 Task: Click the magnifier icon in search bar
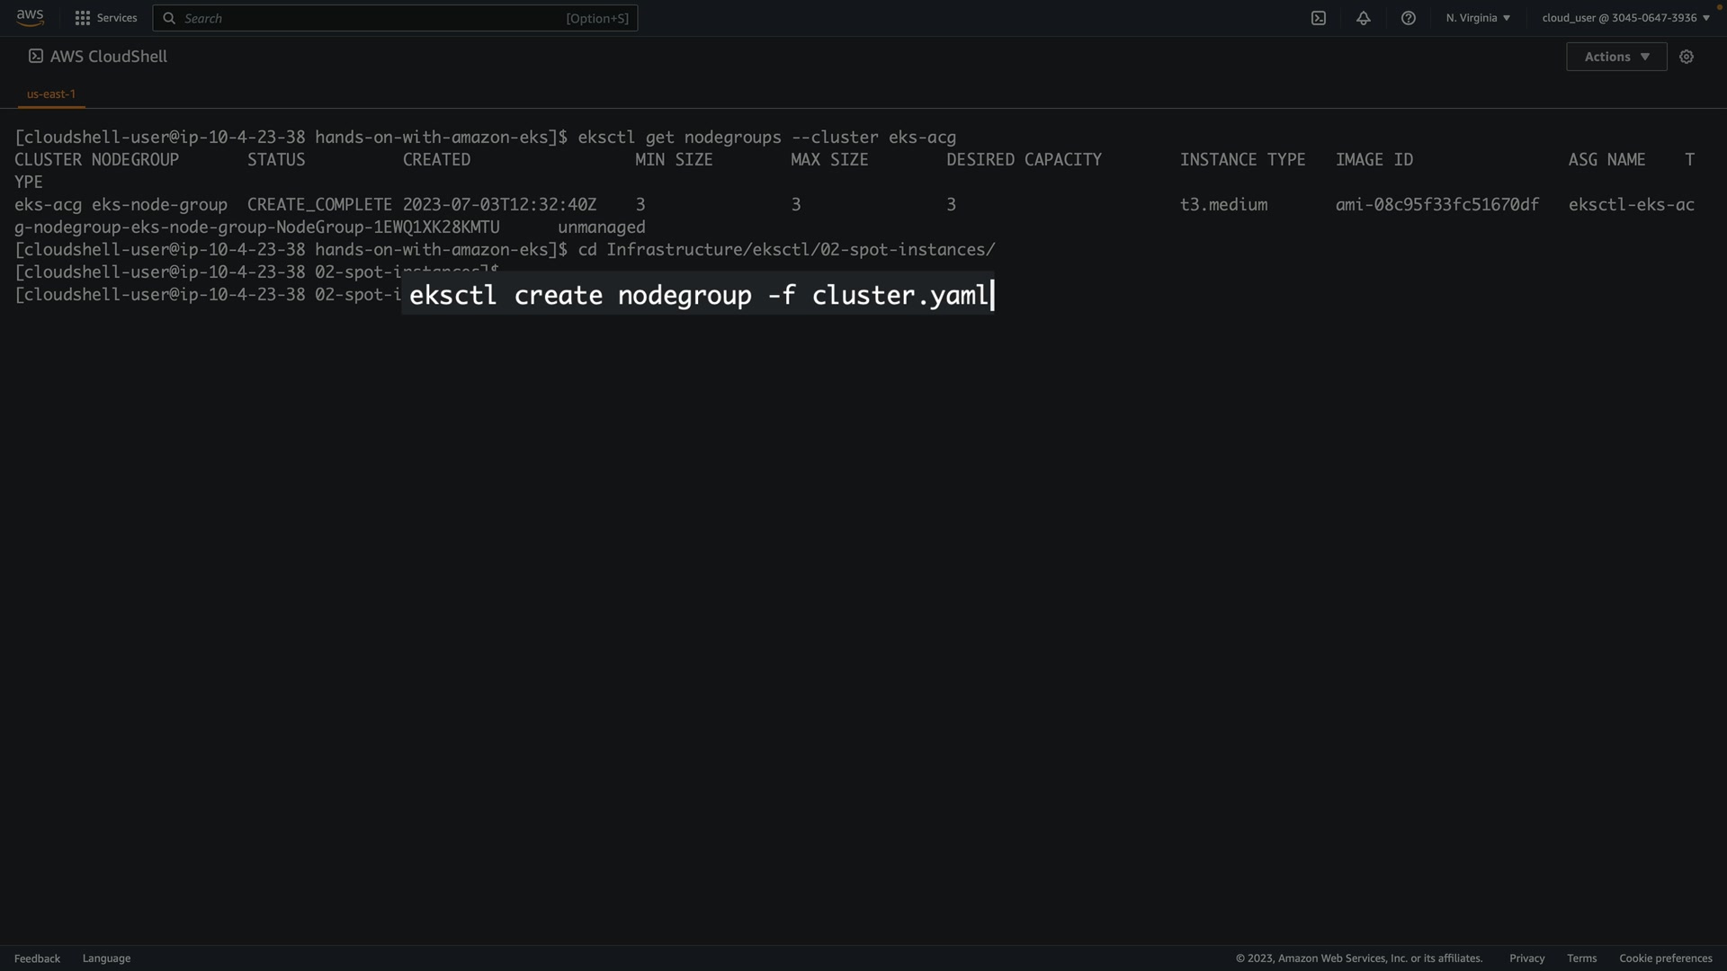click(169, 18)
